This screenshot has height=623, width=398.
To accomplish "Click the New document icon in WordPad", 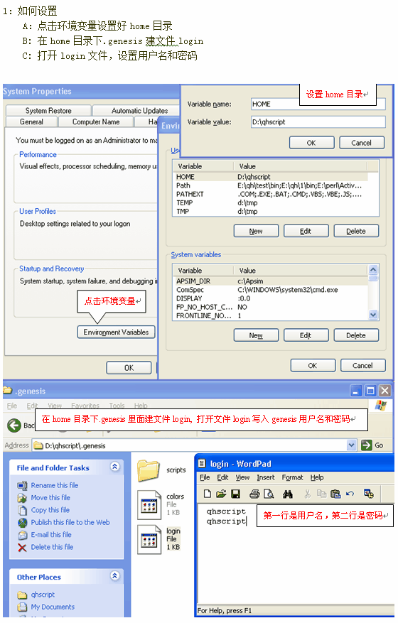I will (207, 494).
